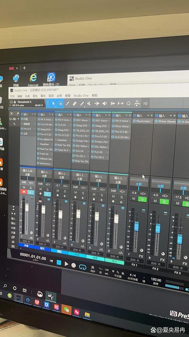
Task: Open the 文件 menu
Action: pyautogui.click(x=12, y=96)
